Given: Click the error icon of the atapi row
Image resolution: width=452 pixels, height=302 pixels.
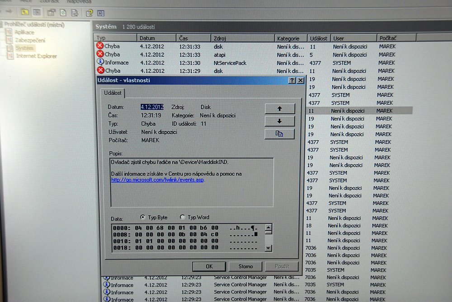Looking at the screenshot, I should tap(100, 54).
